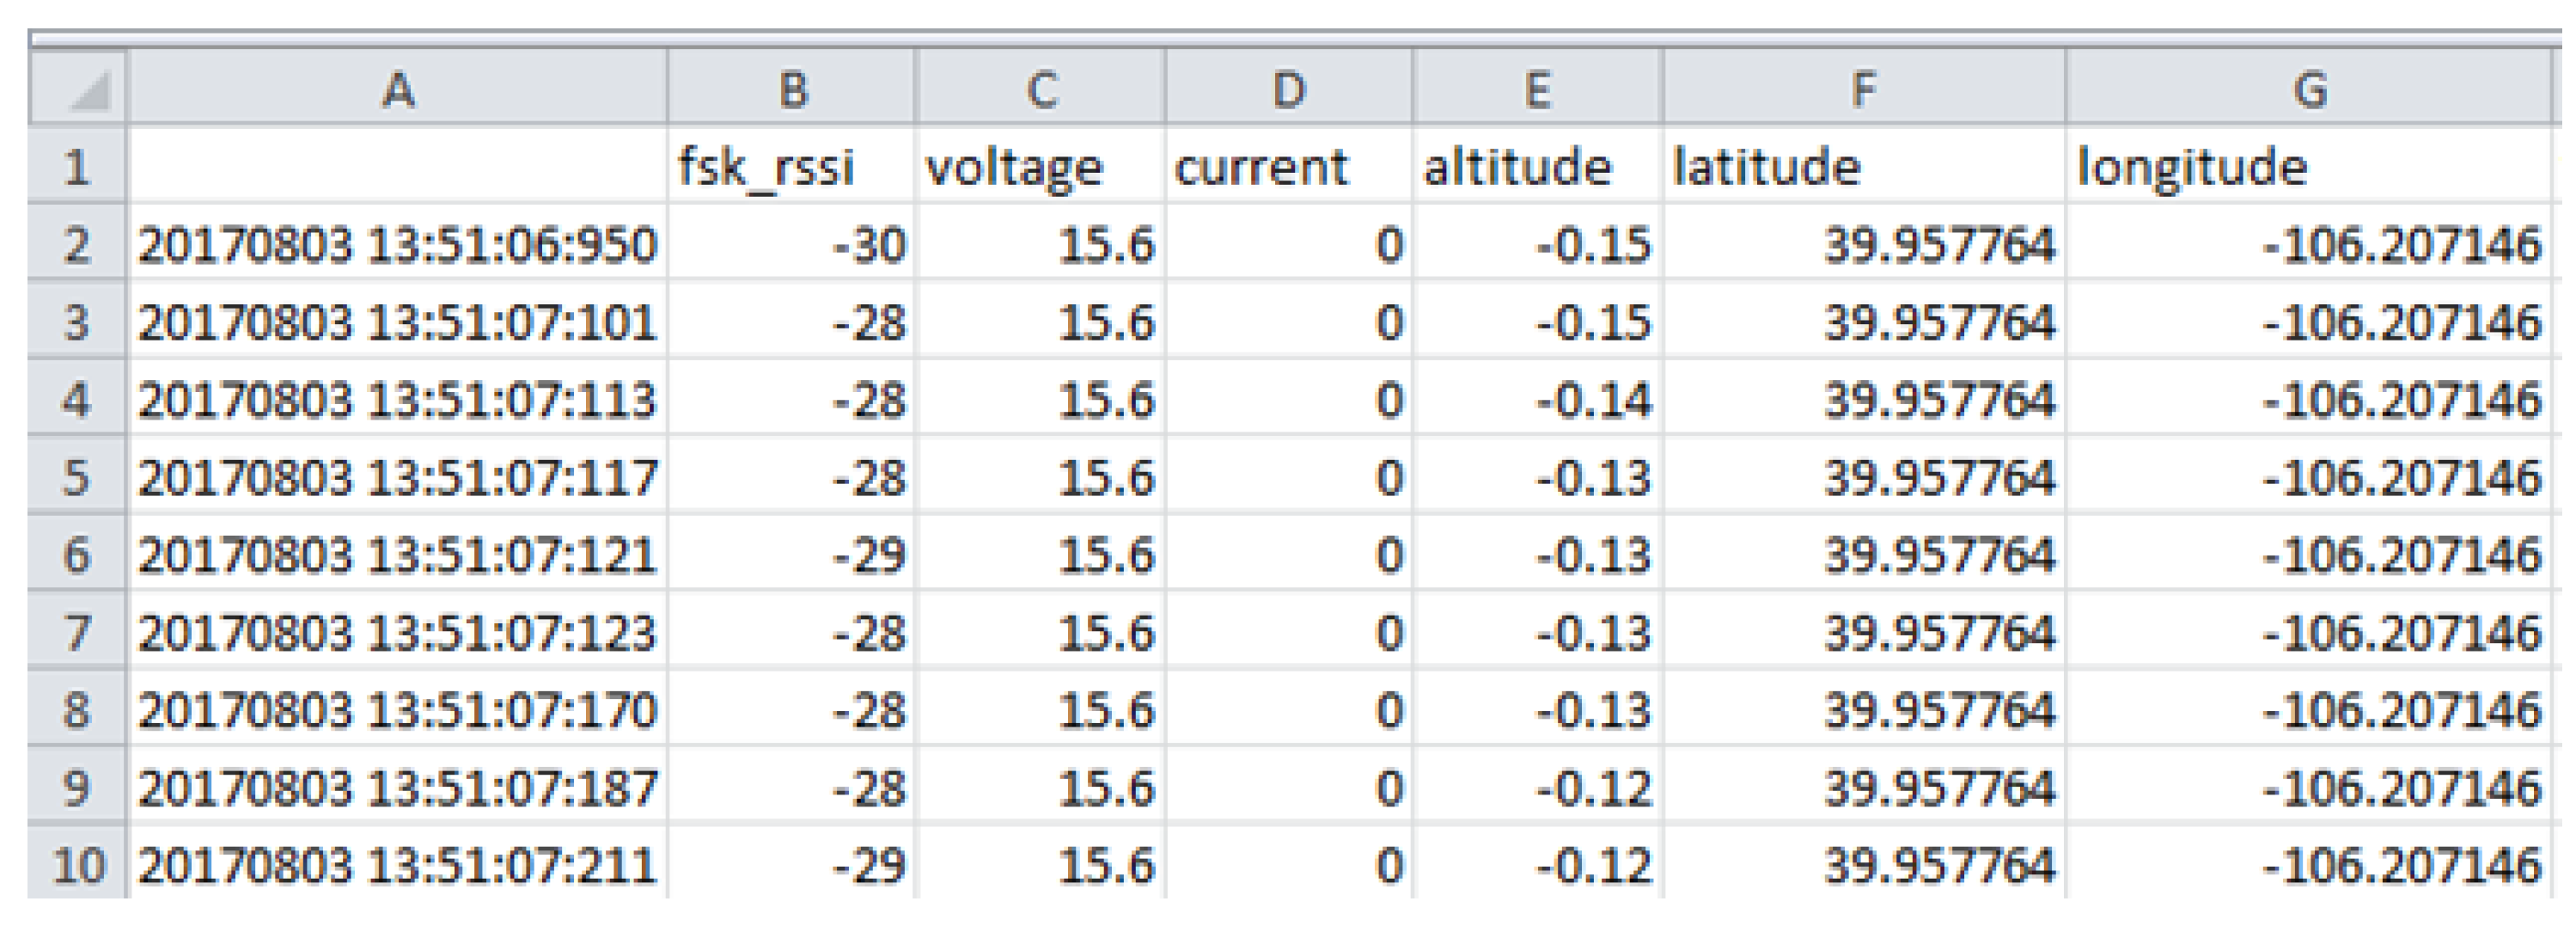The image size is (2576, 932).
Task: Click fsk_rssi value -30 in row 2
Action: [x=792, y=243]
